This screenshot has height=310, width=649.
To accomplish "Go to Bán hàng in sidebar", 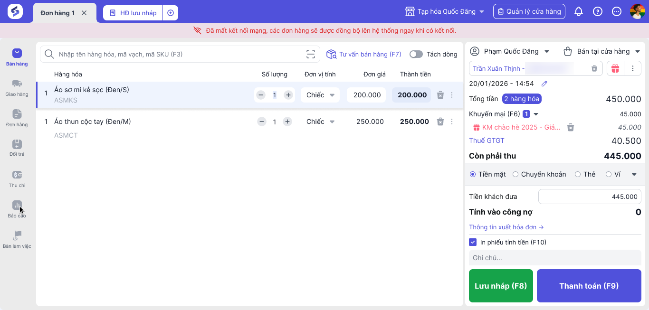I will (17, 57).
